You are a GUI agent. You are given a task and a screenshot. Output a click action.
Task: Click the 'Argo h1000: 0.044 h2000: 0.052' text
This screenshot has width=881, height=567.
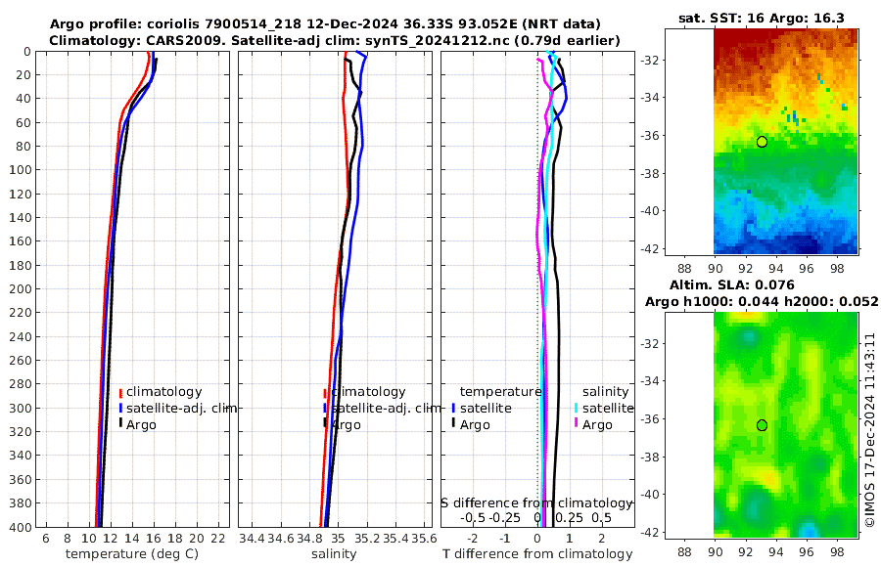pyautogui.click(x=762, y=302)
